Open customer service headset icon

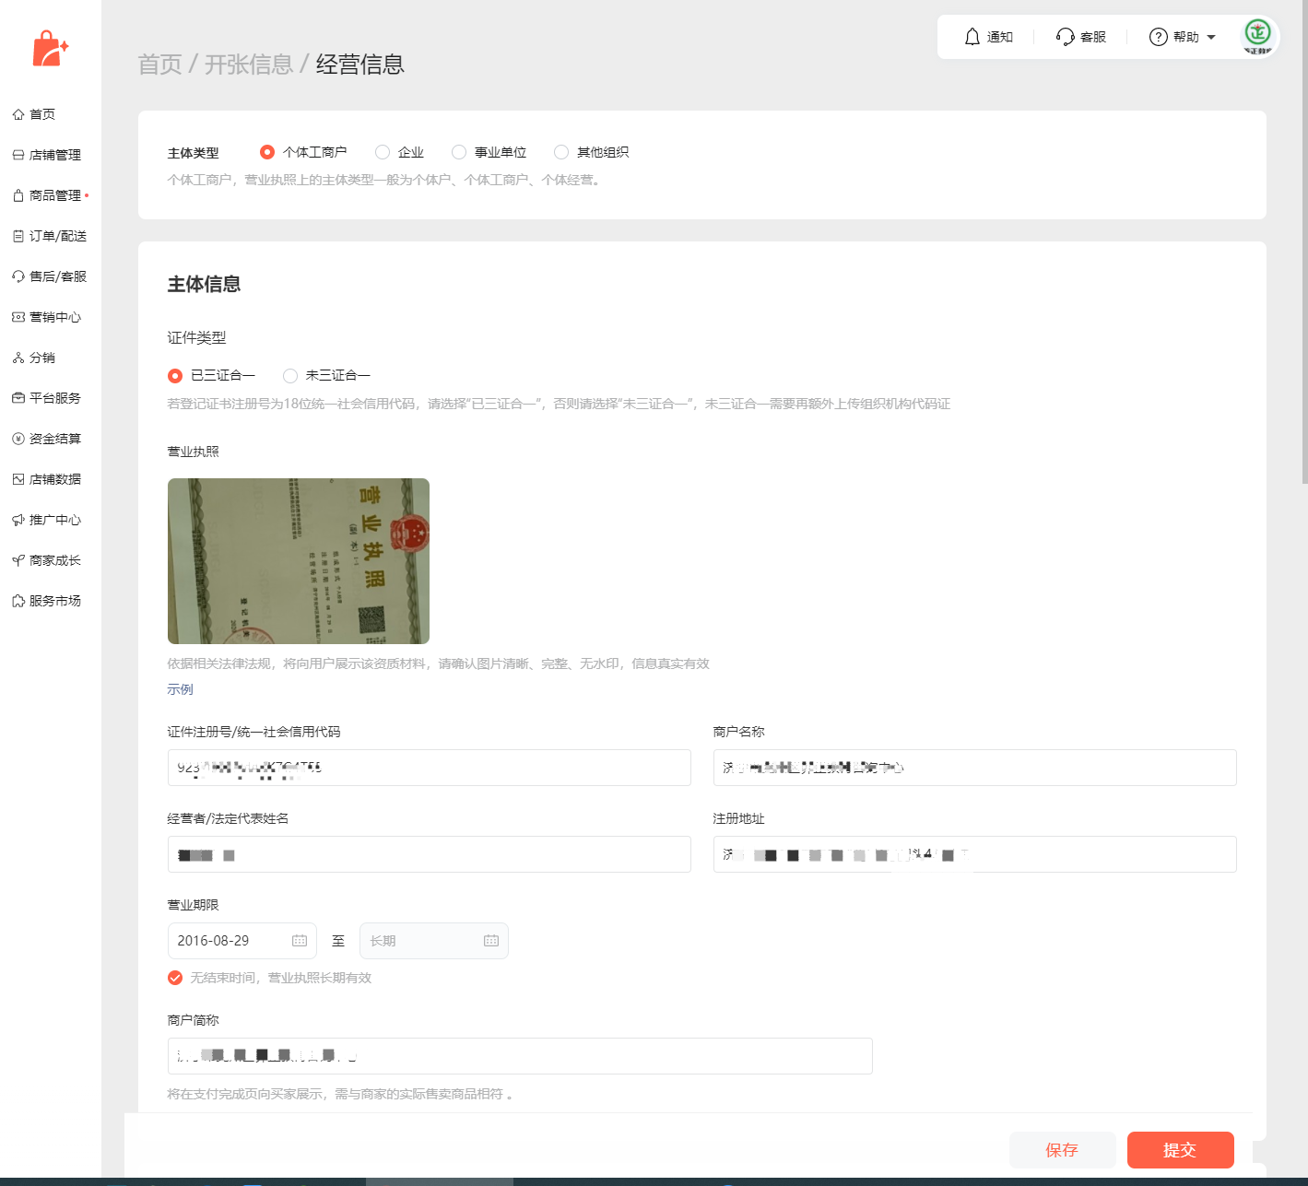point(1066,37)
